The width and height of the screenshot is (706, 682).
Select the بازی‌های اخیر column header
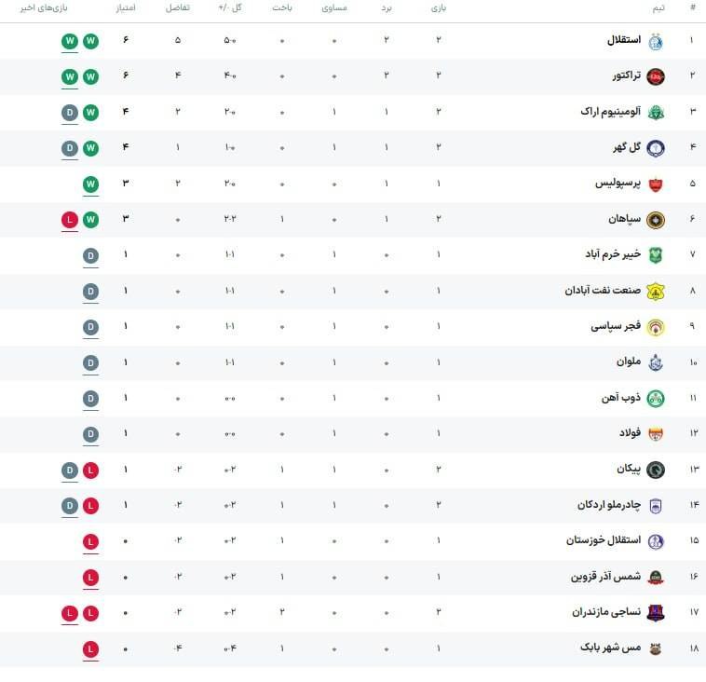(x=44, y=7)
